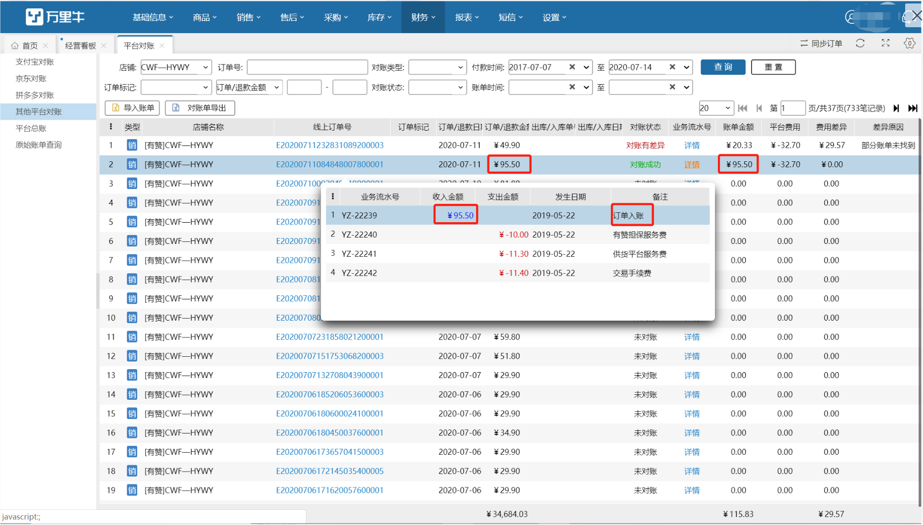Go to the previous page icon
The height and width of the screenshot is (525, 923).
pyautogui.click(x=759, y=108)
